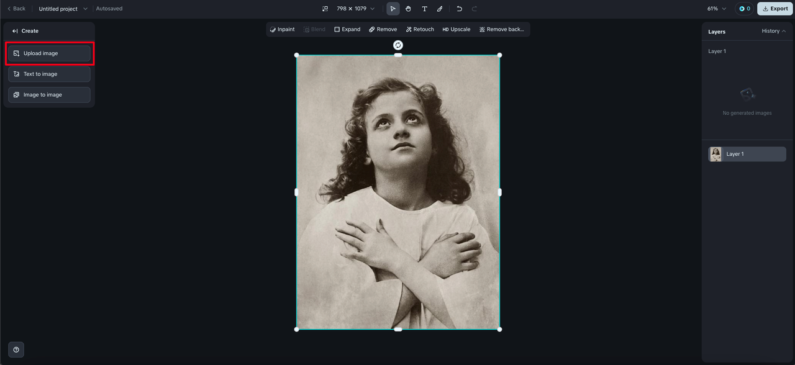The image size is (795, 365).
Task: Click the Layers panel title
Action: click(717, 32)
